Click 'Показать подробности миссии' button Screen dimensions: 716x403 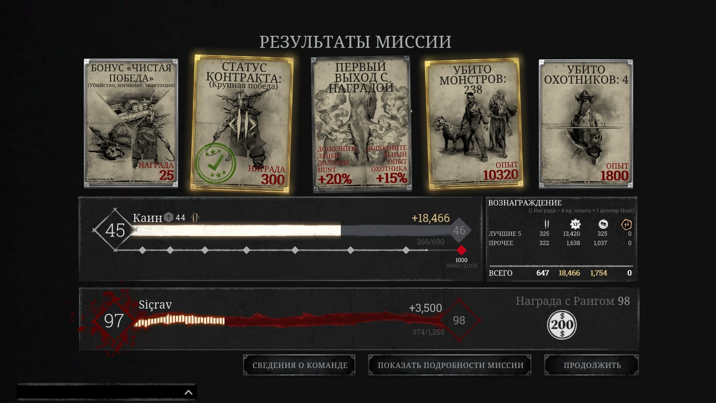point(450,365)
